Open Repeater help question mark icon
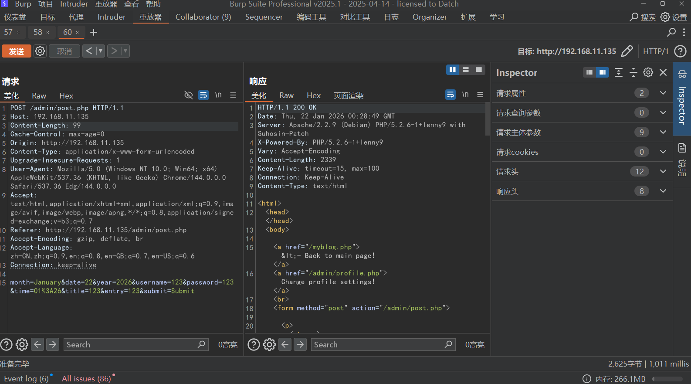Screen dimensions: 691x384 click(680, 51)
